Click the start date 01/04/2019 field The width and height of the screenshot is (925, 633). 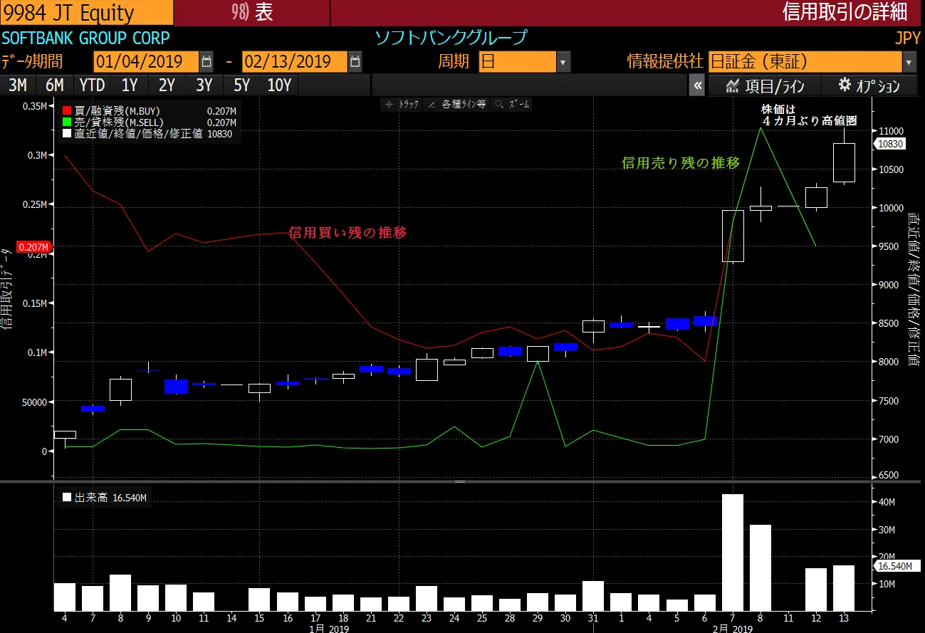(145, 62)
